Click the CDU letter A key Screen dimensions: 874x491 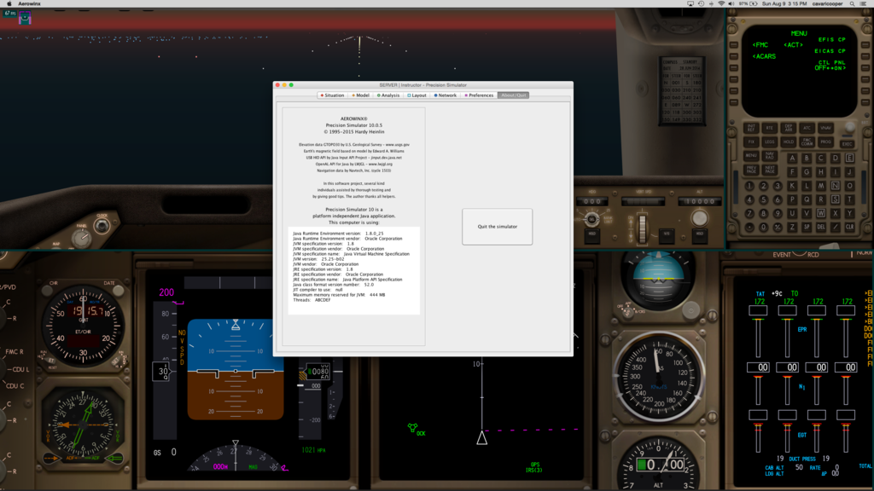coord(792,158)
